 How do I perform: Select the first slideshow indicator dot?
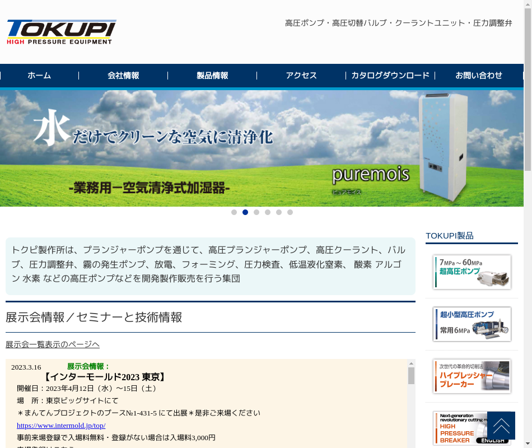pos(234,212)
